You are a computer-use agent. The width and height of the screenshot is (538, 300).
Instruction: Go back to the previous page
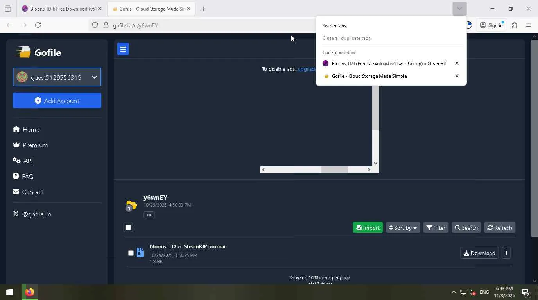pyautogui.click(x=10, y=25)
